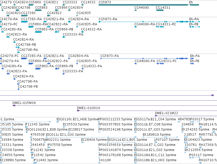217x164 pixels.
Task: Select EST RP003211233.5prime
Action: [x=99, y=122]
